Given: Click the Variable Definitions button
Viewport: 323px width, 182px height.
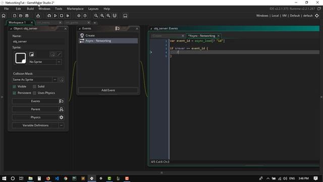Looking at the screenshot, I should [35, 125].
